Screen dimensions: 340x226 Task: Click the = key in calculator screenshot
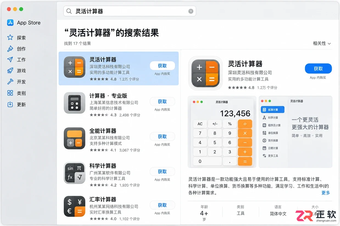point(245,161)
